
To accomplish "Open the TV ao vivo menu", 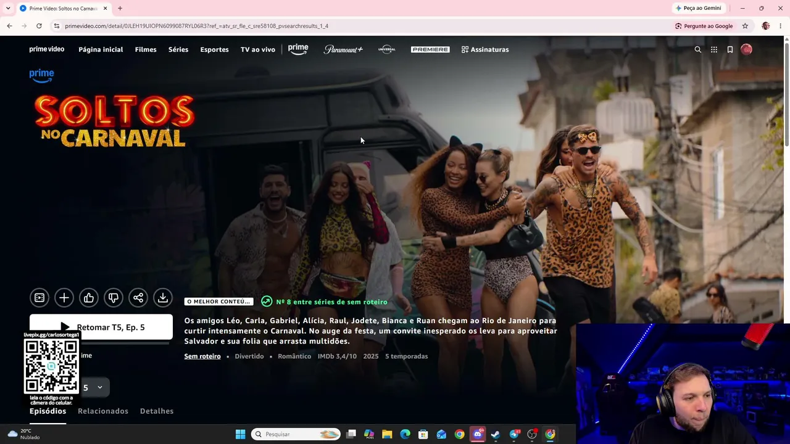I will click(258, 49).
